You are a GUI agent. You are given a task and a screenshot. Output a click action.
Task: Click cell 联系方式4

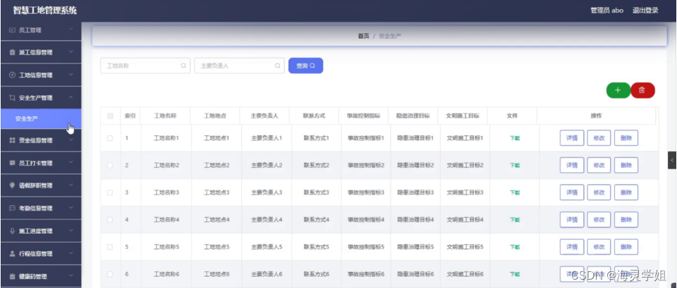316,220
